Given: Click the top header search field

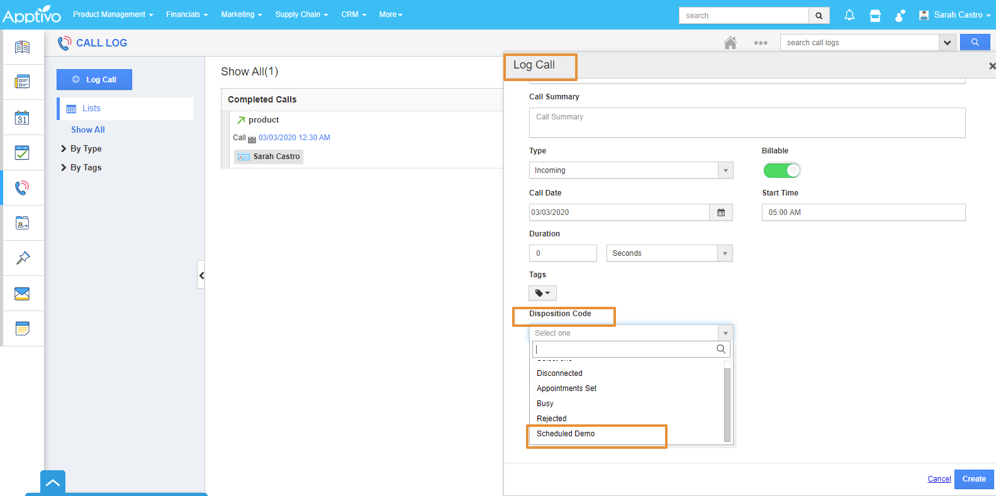Looking at the screenshot, I should pos(744,15).
